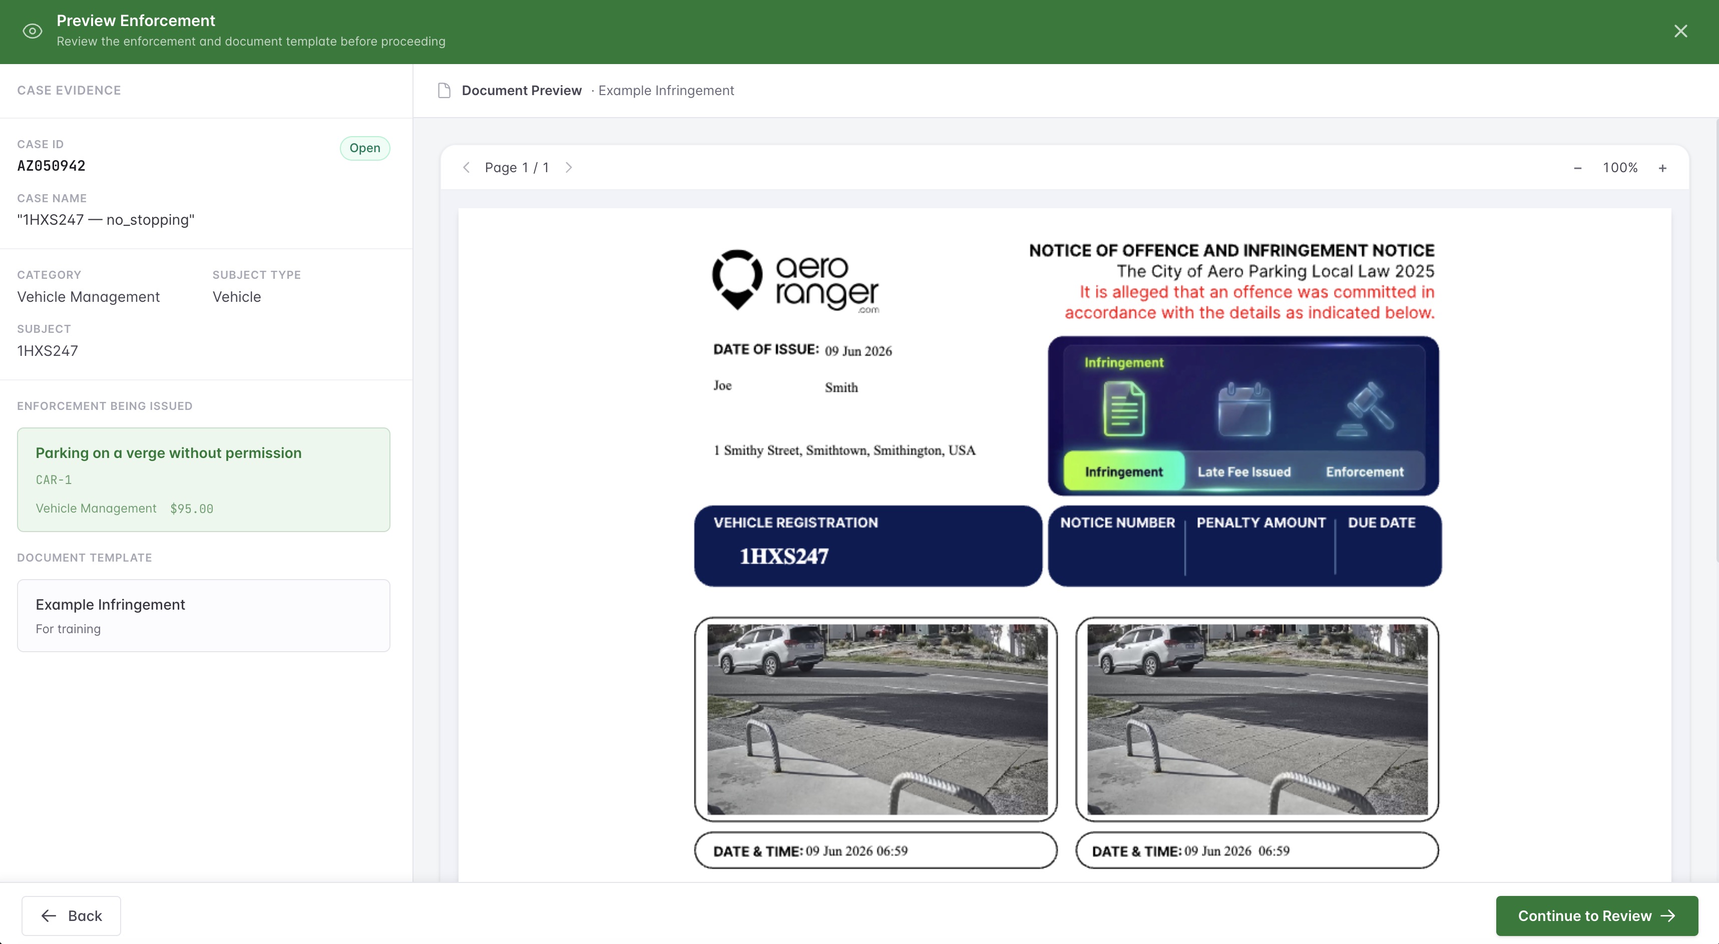Click the document icon beside Document Preview

(444, 90)
